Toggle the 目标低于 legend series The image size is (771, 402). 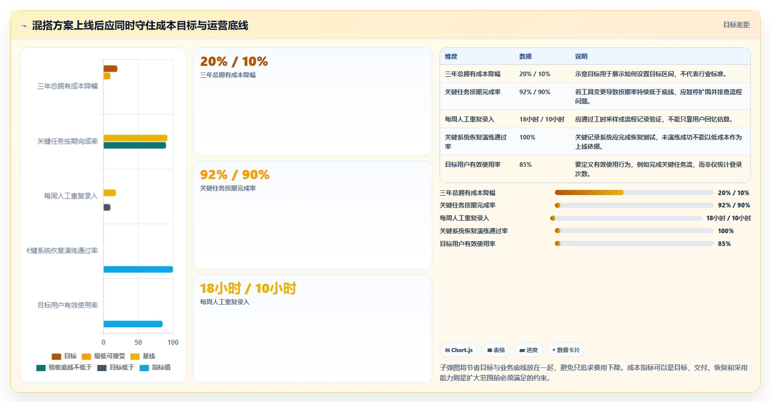pyautogui.click(x=116, y=368)
